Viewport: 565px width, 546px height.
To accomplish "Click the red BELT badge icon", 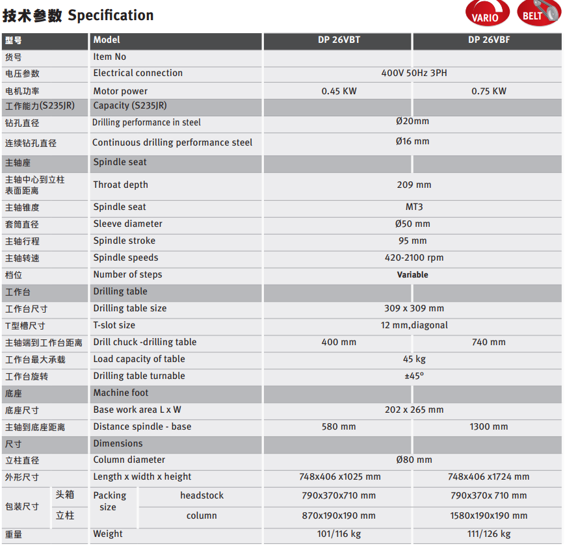I will 538,14.
